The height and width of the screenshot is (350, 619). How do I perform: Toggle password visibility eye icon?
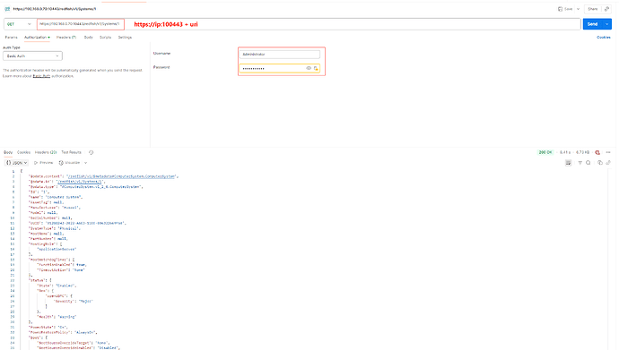[309, 69]
